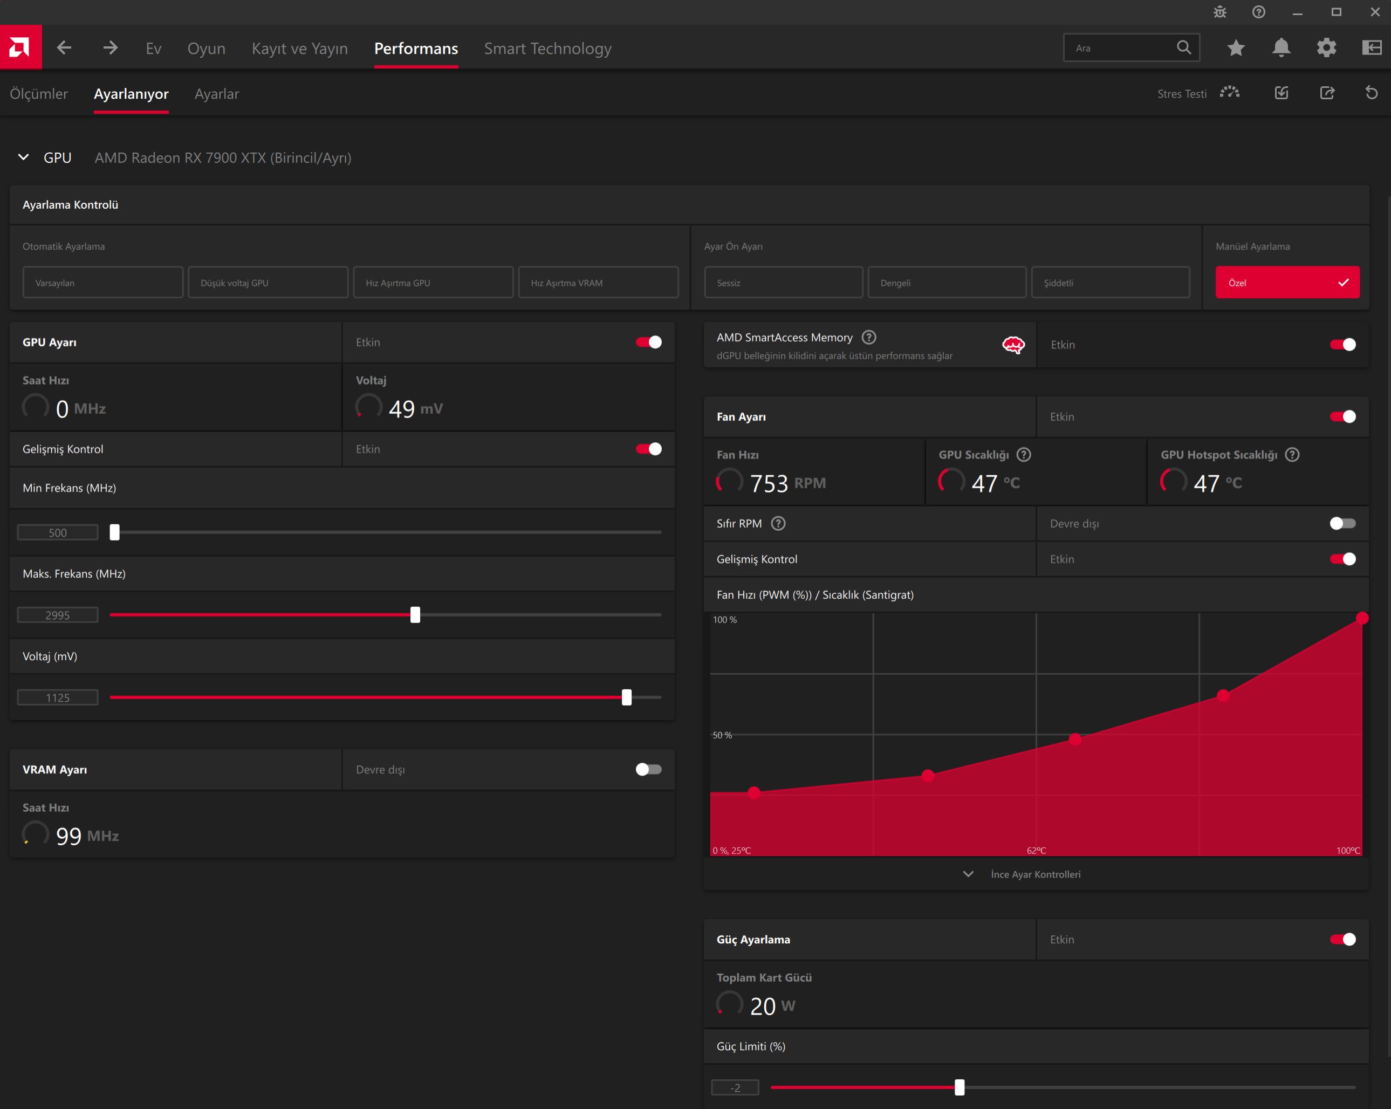Select the Ayarlanıyor sub-tab
The height and width of the screenshot is (1109, 1391).
(131, 93)
